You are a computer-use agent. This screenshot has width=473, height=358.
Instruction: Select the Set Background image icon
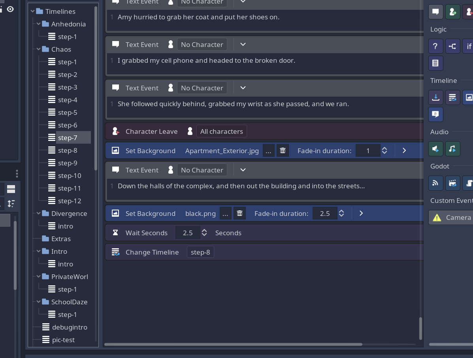click(469, 97)
